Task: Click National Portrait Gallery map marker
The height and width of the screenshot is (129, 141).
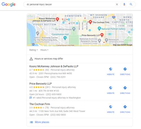Action: point(99,29)
